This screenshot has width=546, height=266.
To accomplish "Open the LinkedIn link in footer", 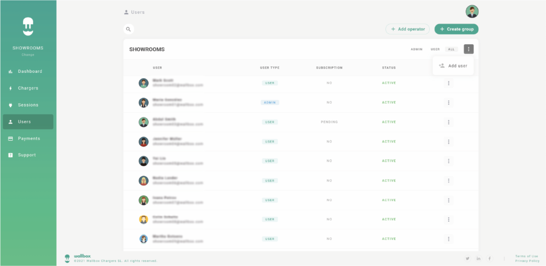I will pos(479,259).
